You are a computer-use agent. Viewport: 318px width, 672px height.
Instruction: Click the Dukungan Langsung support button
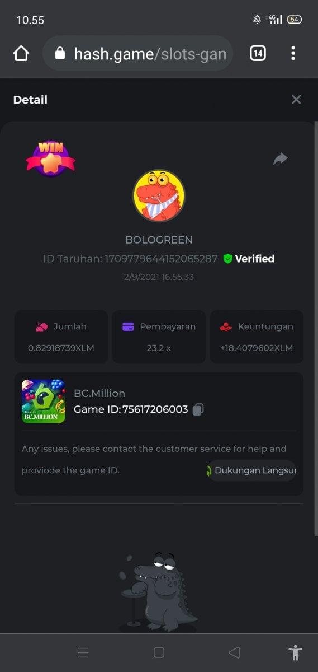point(250,470)
